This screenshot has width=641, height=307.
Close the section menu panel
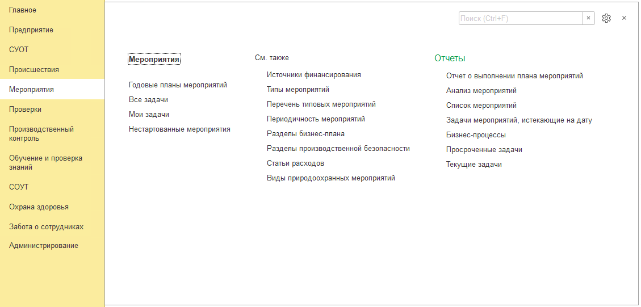624,18
